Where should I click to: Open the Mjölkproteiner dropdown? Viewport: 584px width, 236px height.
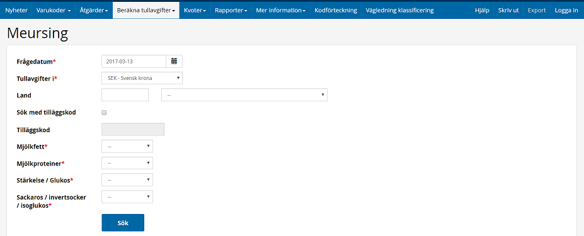point(127,163)
